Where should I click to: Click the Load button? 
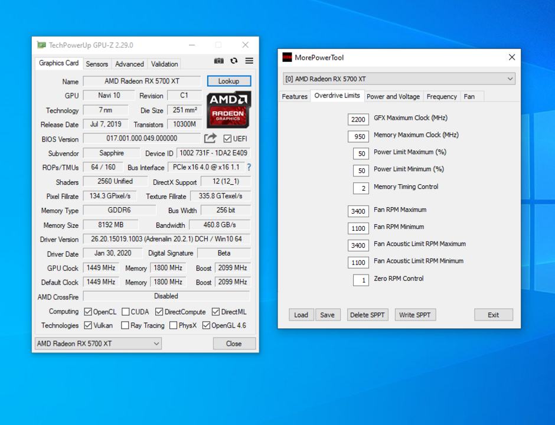pyautogui.click(x=301, y=315)
